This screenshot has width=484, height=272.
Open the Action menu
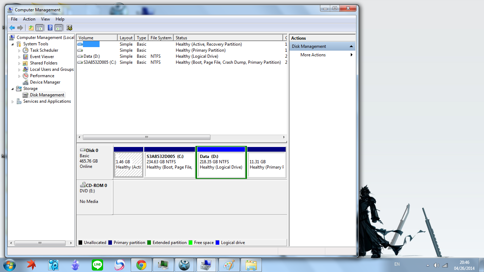click(29, 19)
